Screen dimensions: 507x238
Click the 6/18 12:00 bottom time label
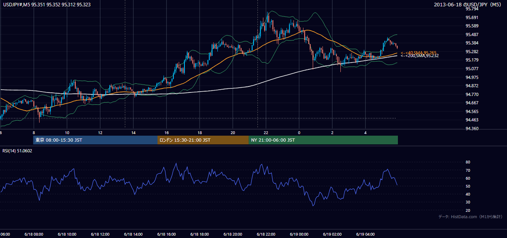(100, 234)
